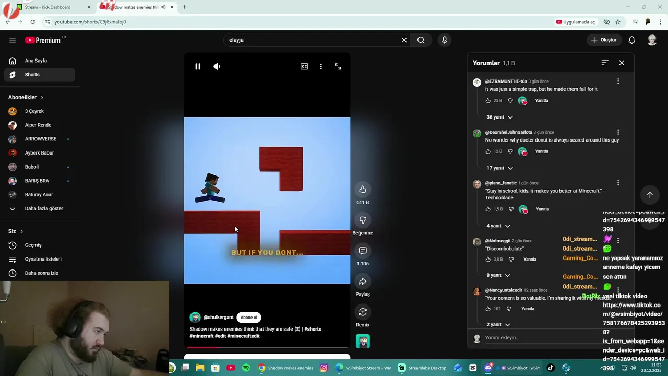Open Geçmiş watch history
This screenshot has height=376, width=668.
coord(40,245)
